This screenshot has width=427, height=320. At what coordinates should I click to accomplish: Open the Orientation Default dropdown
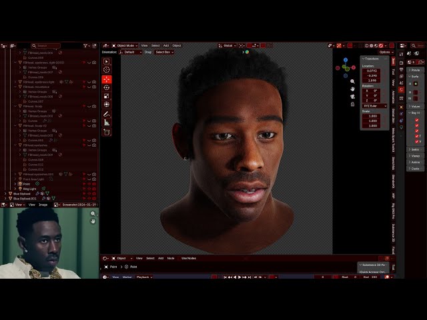pos(131,52)
